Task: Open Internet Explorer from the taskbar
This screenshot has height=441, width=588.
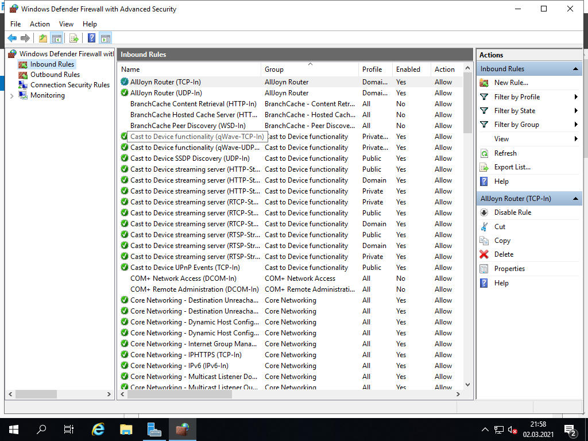Action: tap(98, 430)
